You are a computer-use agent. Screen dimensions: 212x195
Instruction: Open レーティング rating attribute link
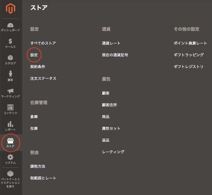[x=113, y=152]
